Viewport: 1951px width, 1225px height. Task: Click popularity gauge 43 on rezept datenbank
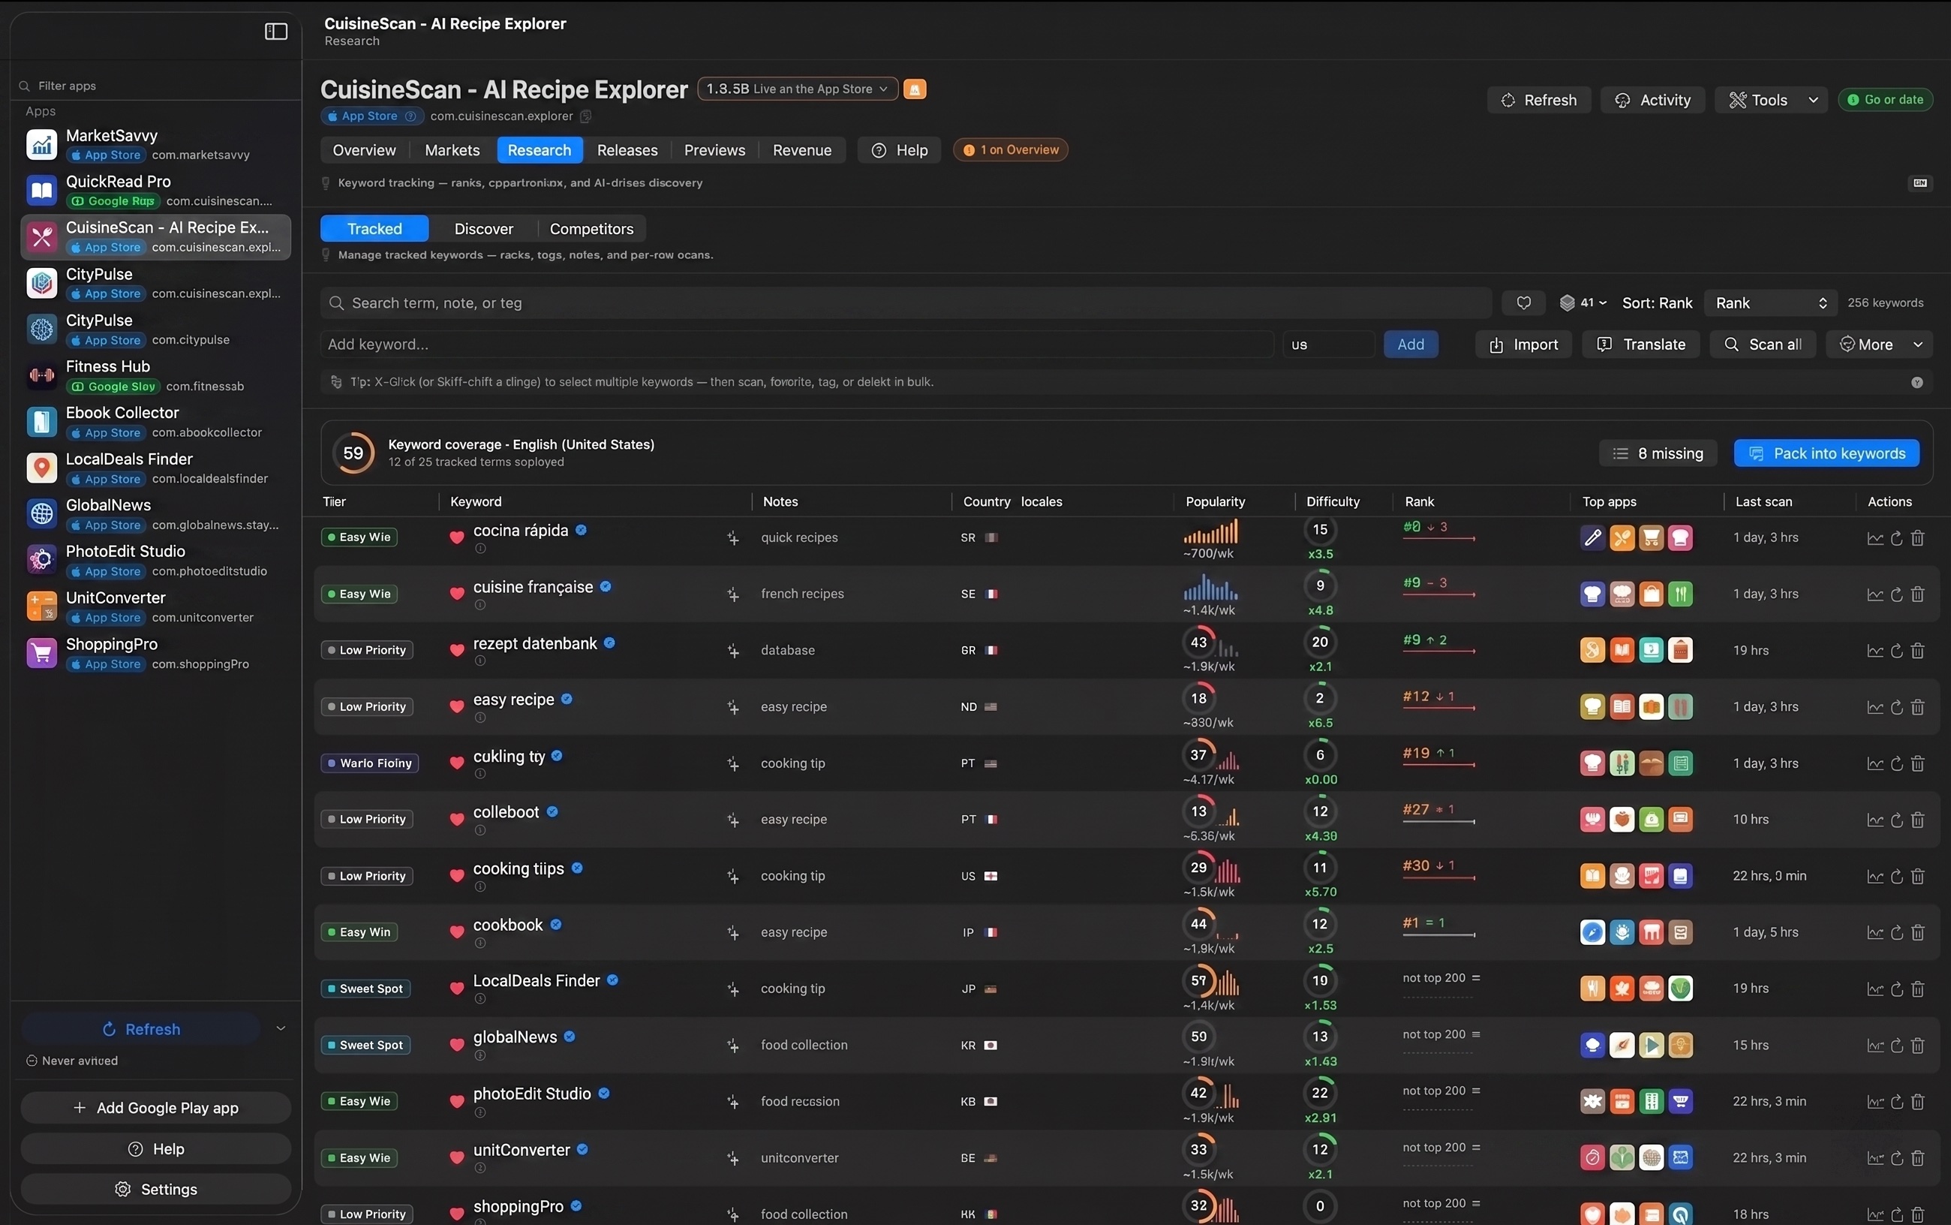(x=1198, y=643)
